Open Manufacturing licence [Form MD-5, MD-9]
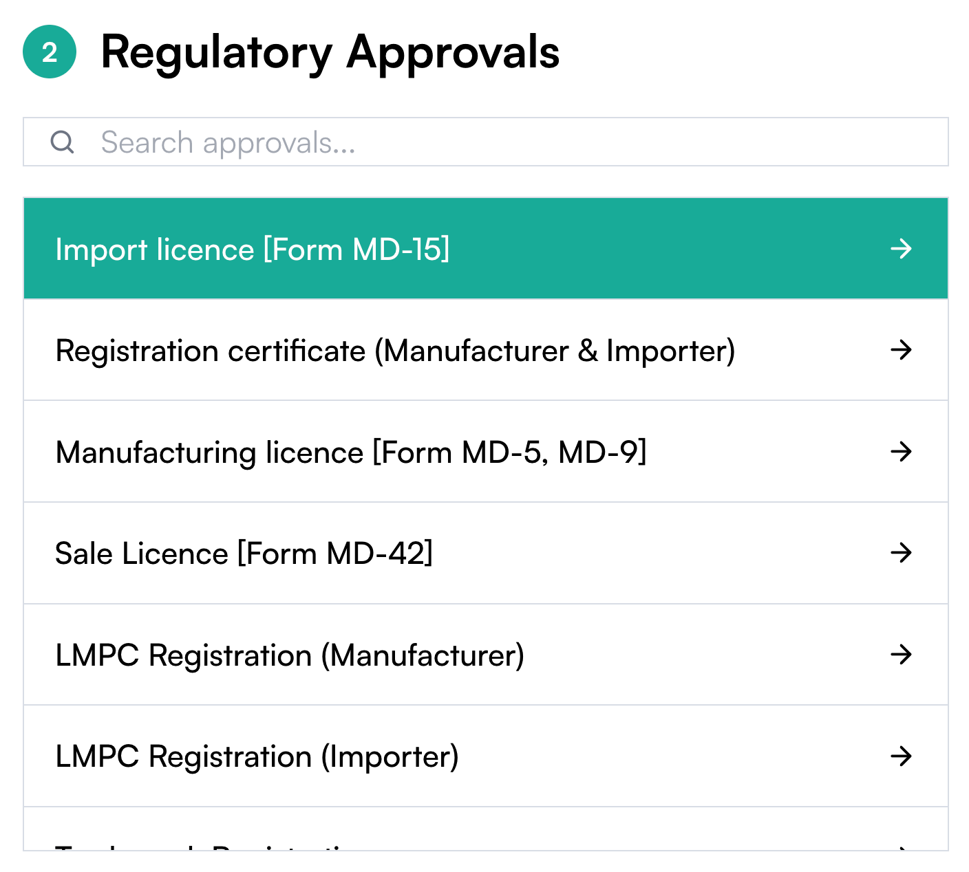Image resolution: width=969 pixels, height=872 pixels. pyautogui.click(x=486, y=452)
